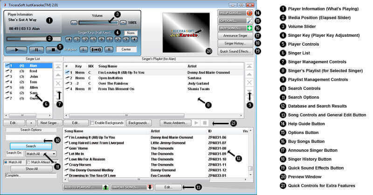Set singer key to -3

[77, 40]
